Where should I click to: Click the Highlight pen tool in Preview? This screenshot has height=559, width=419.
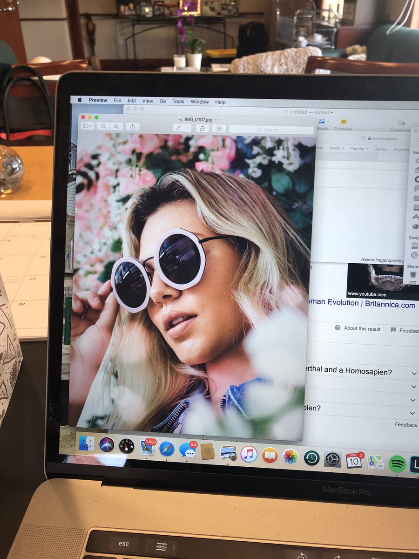[x=178, y=128]
